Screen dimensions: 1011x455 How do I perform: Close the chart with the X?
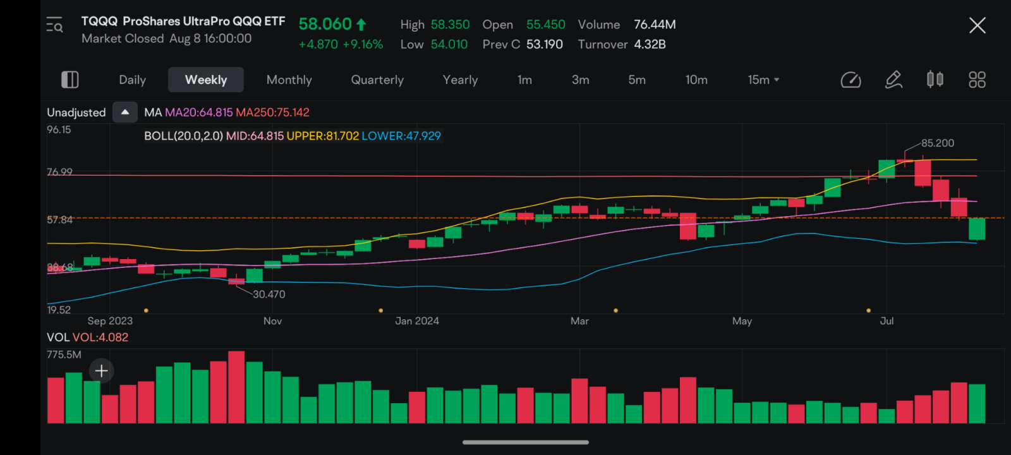(x=977, y=25)
